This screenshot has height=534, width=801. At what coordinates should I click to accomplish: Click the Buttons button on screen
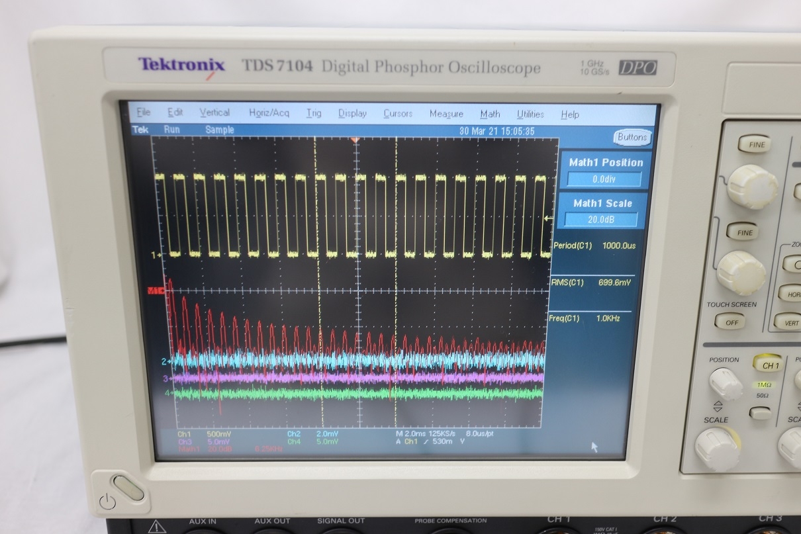coord(632,137)
